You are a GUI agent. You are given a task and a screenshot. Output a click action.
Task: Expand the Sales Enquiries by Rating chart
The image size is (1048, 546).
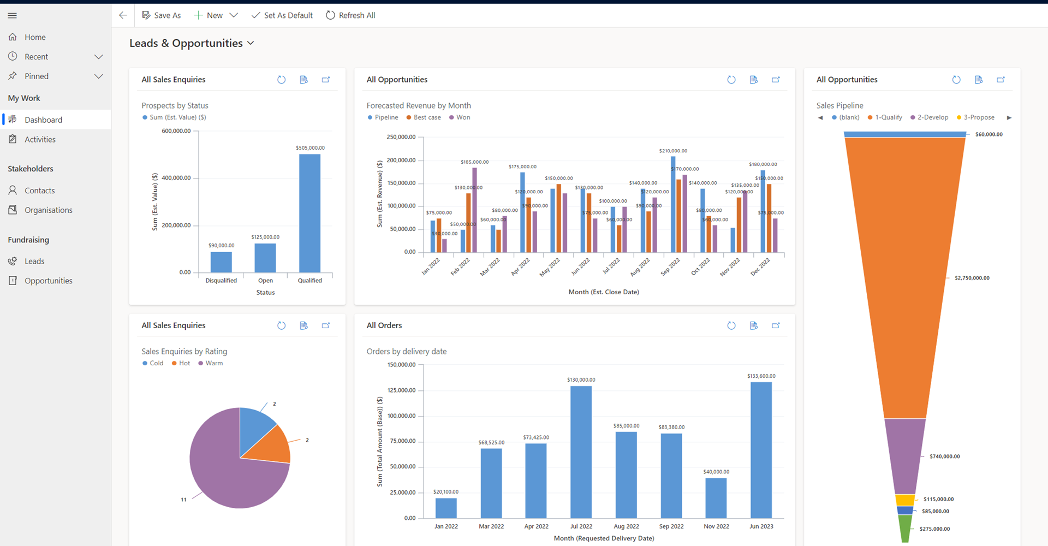326,325
